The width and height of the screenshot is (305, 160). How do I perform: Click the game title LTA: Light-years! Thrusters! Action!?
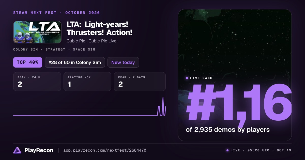[x=99, y=28]
